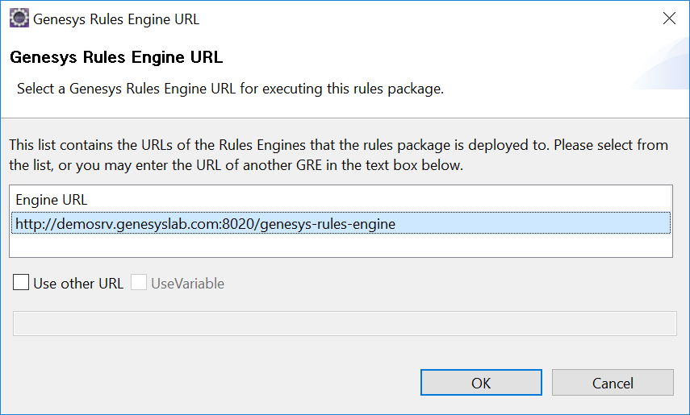Click the Engine URL column header
Viewport: 690px width, 415px height.
pos(52,199)
